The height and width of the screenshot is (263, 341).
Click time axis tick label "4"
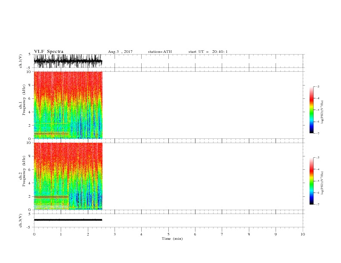point(141,234)
